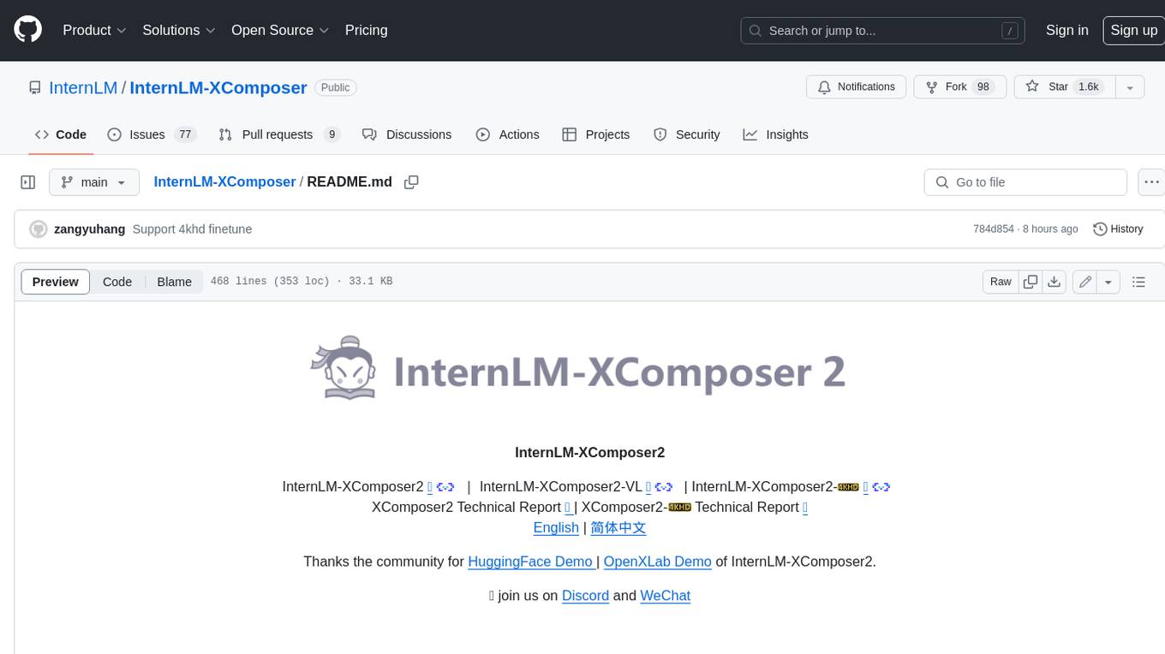Download the raw file icon
This screenshot has height=654, width=1165.
[1054, 282]
